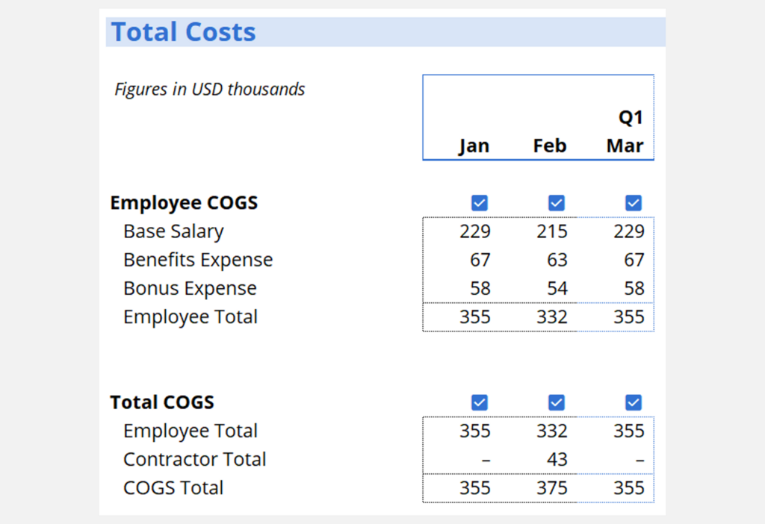Disable the Mar checkbox in Total COGS row
This screenshot has height=524, width=765.
tap(634, 403)
